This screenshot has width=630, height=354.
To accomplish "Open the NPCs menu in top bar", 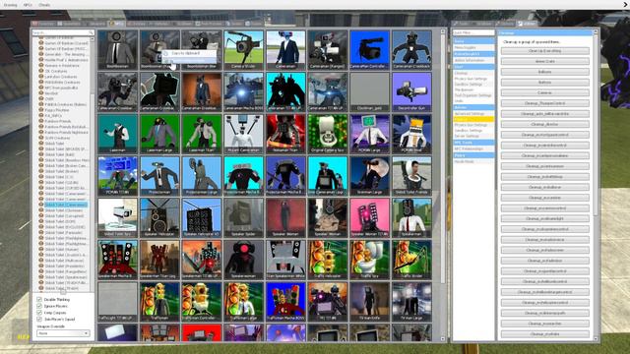I will point(28,5).
